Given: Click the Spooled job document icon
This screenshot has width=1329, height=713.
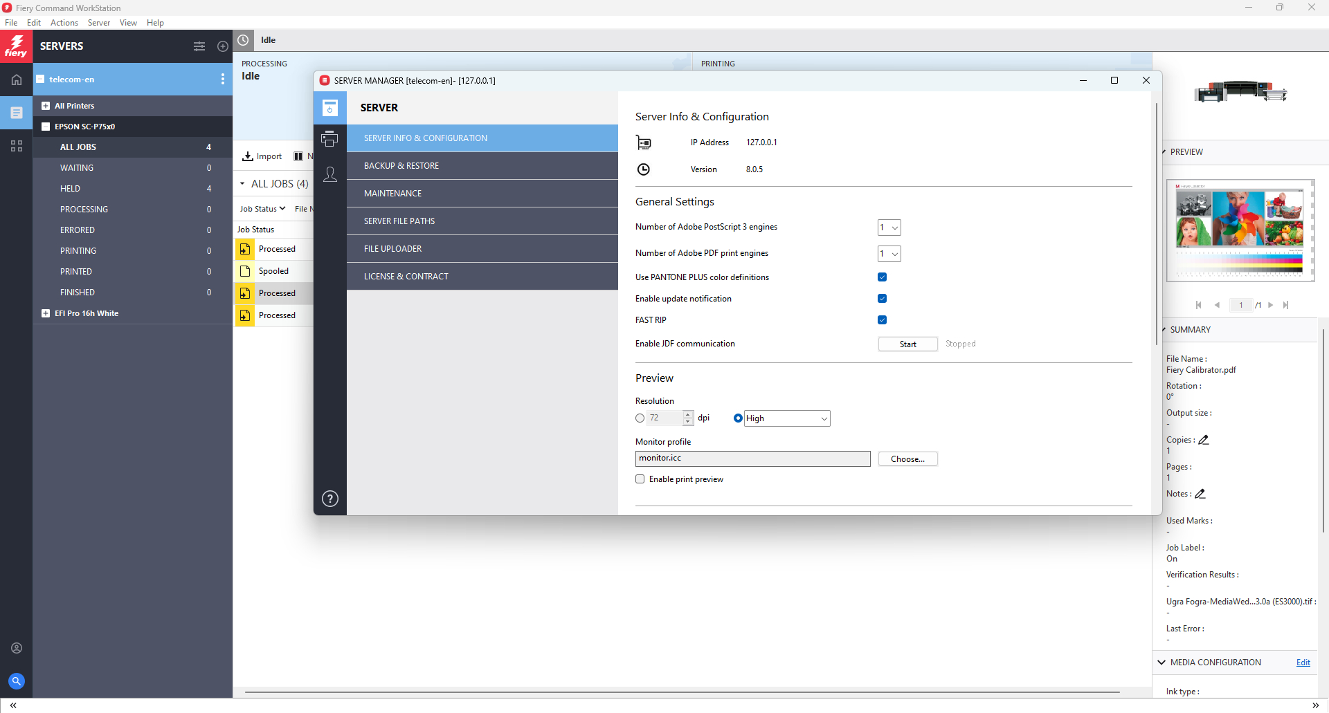Looking at the screenshot, I should [x=245, y=271].
